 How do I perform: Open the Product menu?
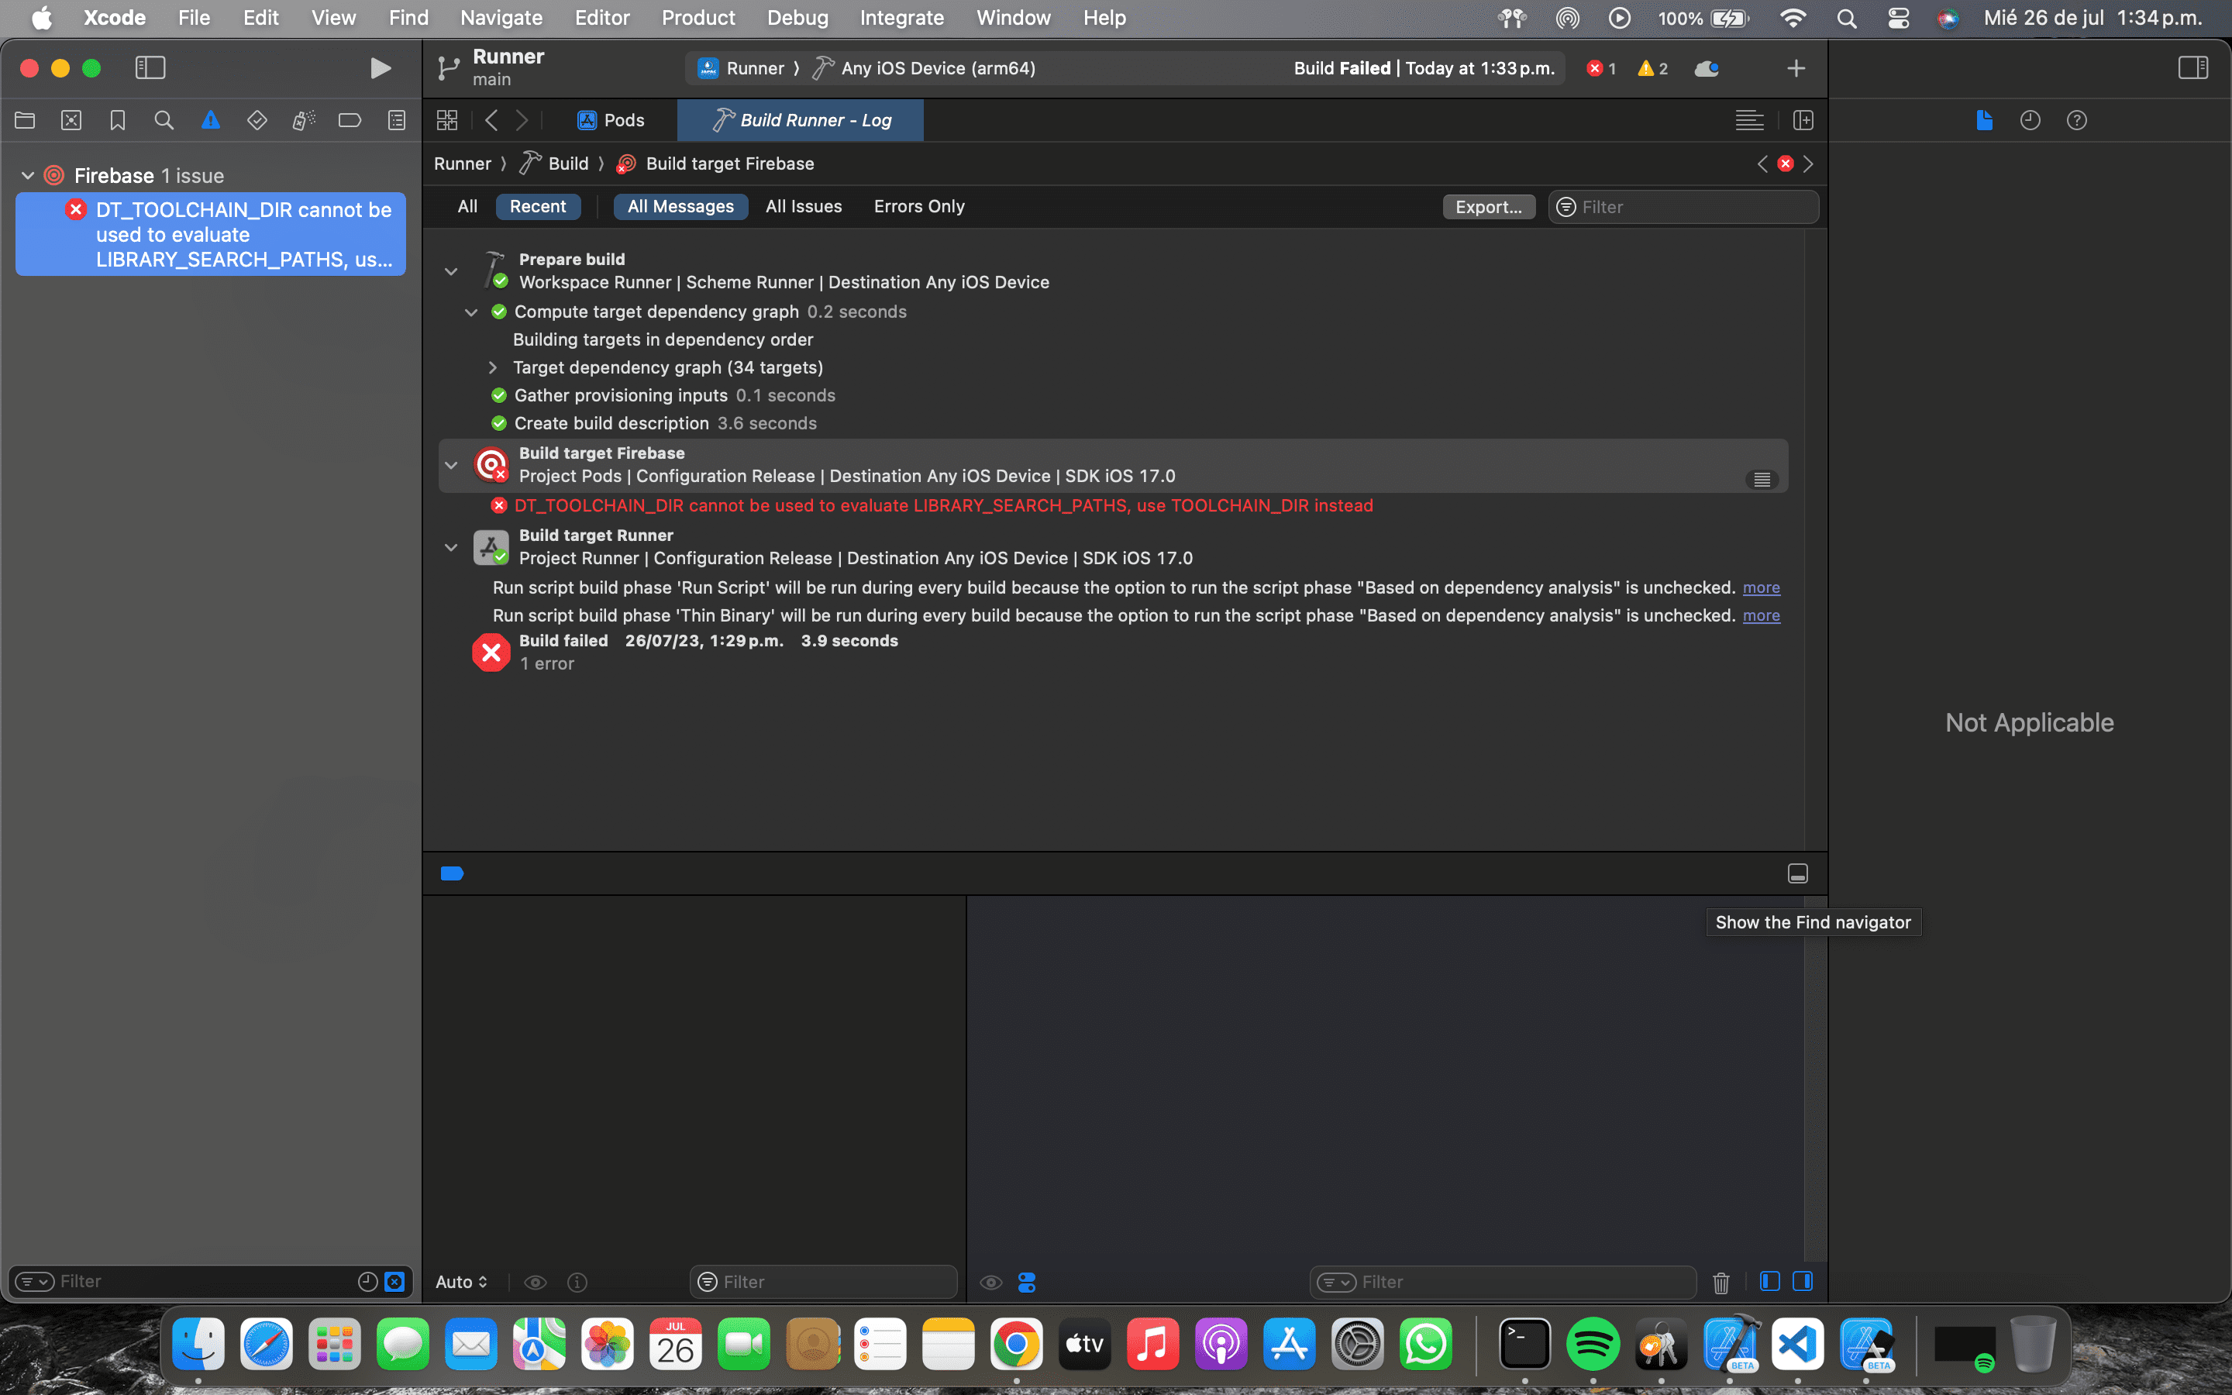[697, 18]
